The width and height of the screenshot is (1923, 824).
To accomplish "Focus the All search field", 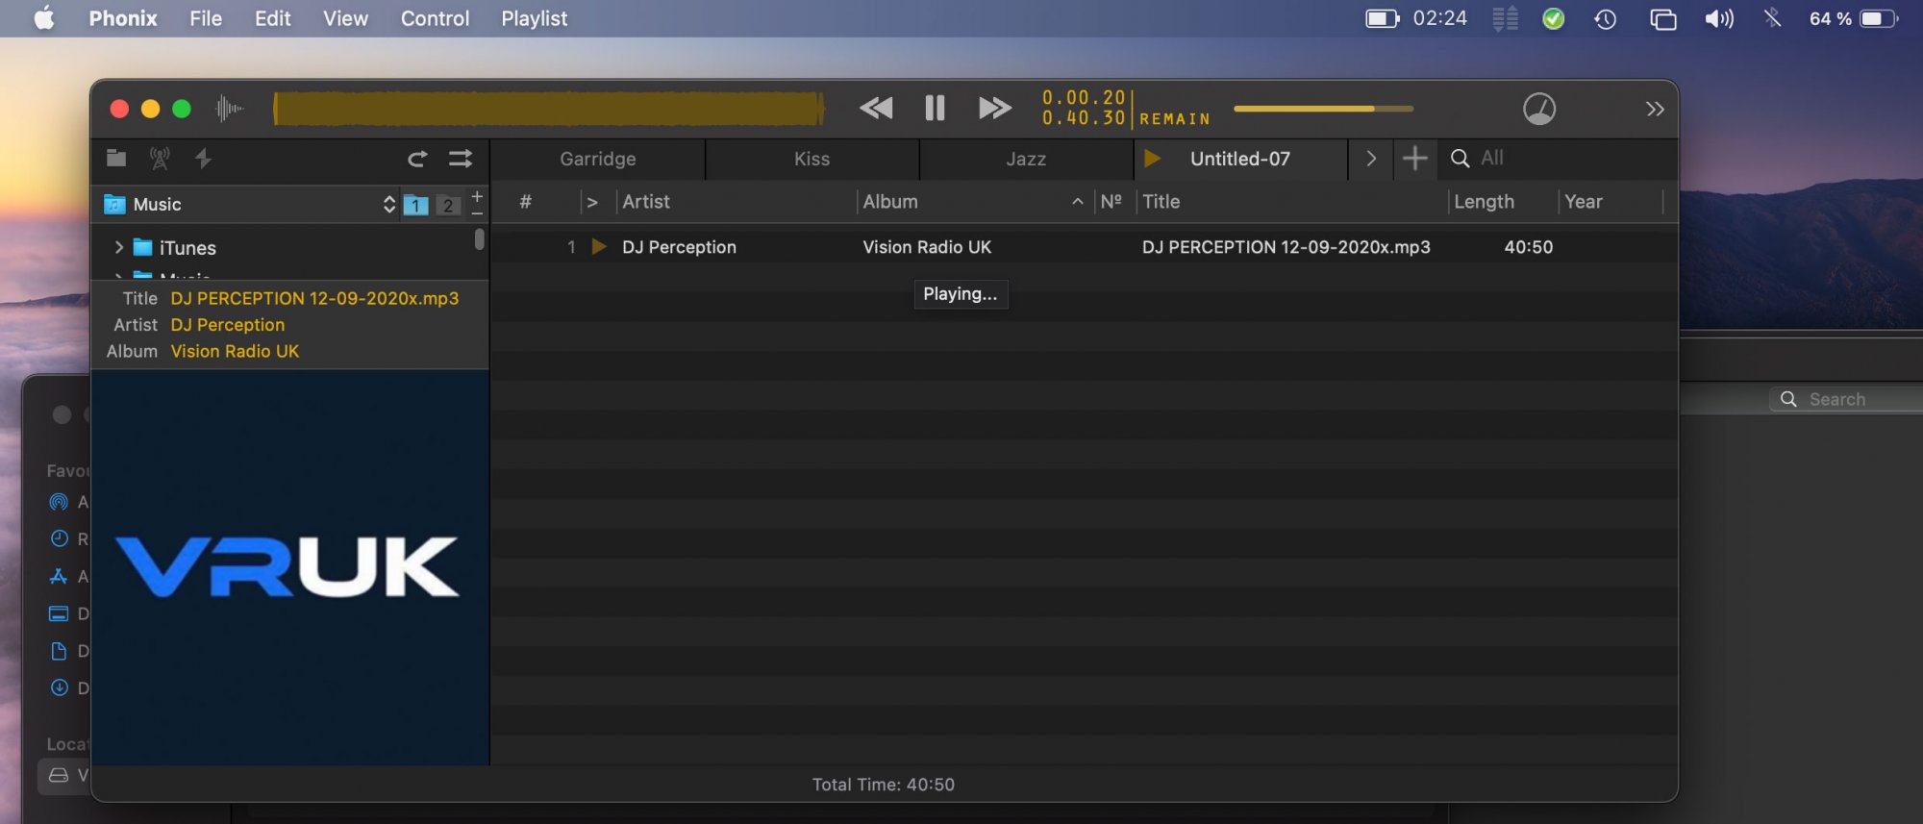I will pyautogui.click(x=1572, y=158).
